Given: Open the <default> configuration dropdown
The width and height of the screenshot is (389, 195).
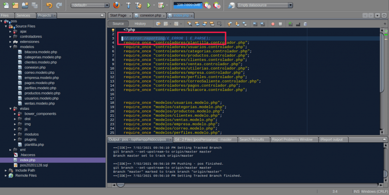Looking at the screenshot, I should [x=90, y=5].
